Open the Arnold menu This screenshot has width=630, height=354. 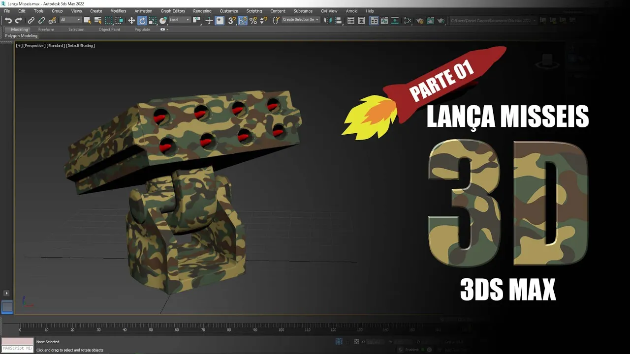pyautogui.click(x=352, y=11)
